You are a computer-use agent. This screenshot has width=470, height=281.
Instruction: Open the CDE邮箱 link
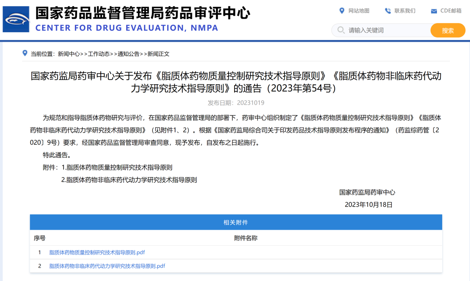(451, 11)
